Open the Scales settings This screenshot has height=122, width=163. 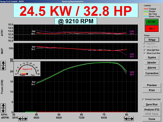point(152,57)
